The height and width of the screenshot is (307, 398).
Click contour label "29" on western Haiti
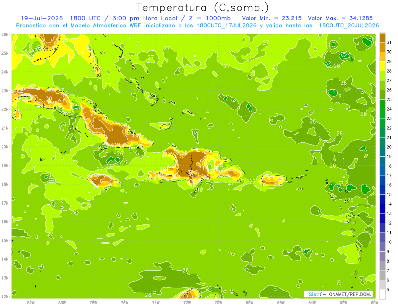171,154
